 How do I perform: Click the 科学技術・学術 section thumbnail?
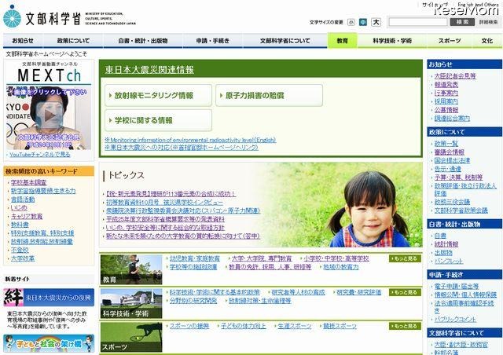coord(131,303)
